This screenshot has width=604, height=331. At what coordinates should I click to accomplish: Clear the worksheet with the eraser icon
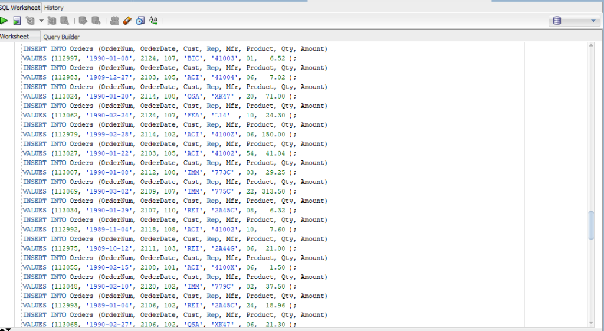[x=127, y=21]
